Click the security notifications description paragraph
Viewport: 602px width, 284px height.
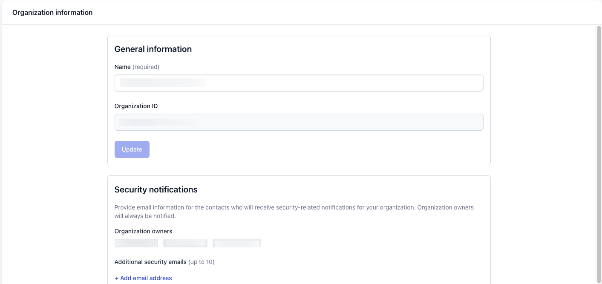tap(294, 212)
